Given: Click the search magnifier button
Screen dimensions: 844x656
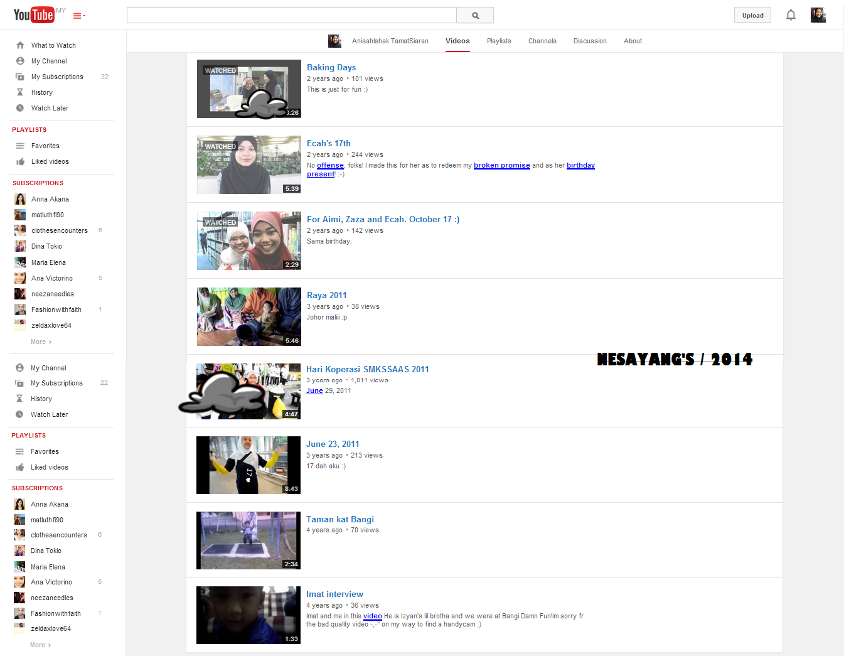Looking at the screenshot, I should click(475, 15).
